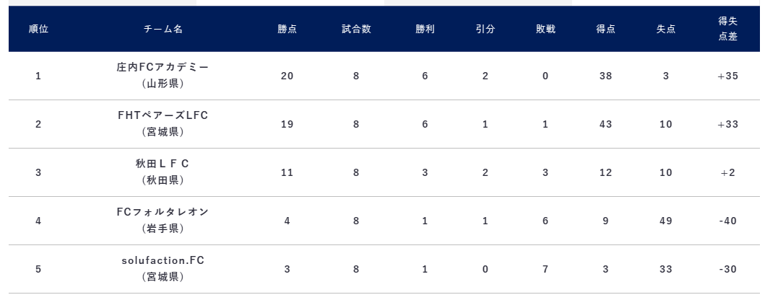This screenshot has width=765, height=300.
Task: Click the -30 goal difference cell
Action: click(727, 269)
